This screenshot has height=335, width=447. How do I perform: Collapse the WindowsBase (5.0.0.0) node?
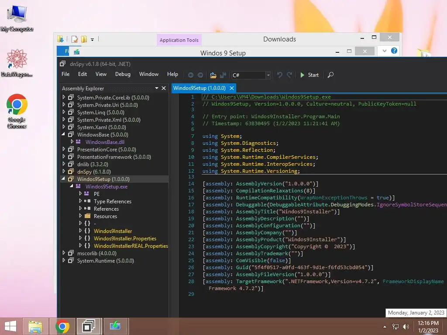point(64,134)
